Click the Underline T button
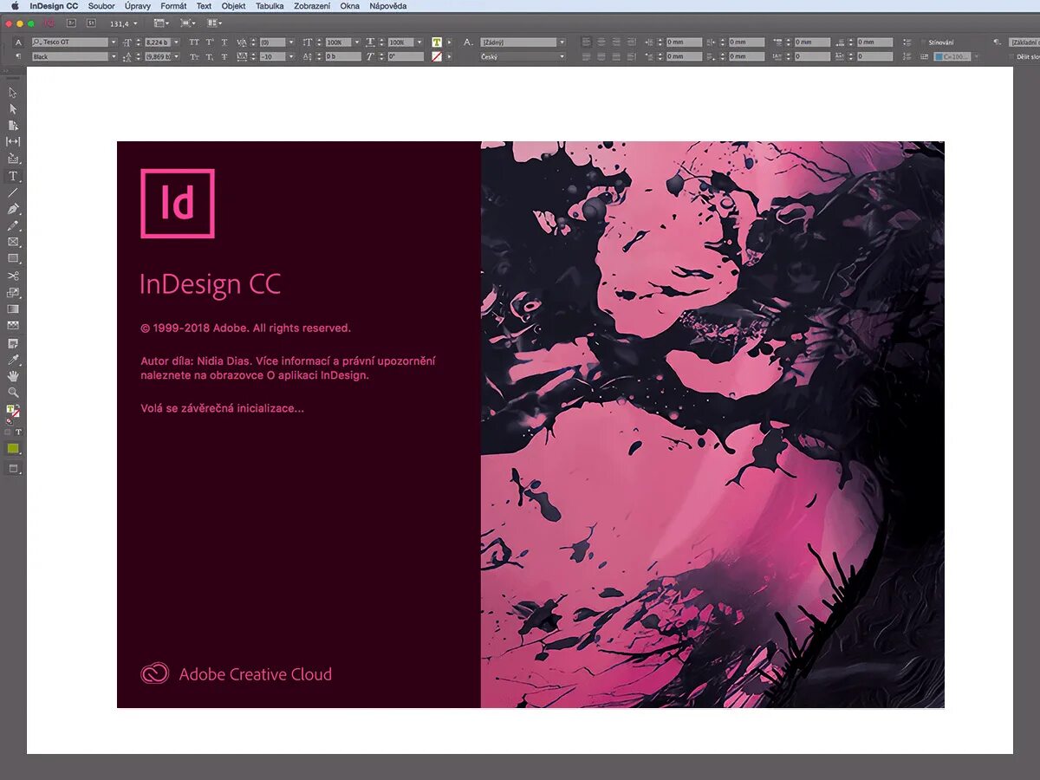This screenshot has height=780, width=1040. pos(224,42)
